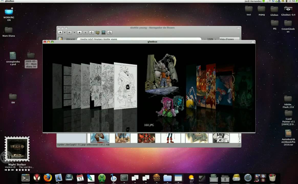
Task: Launch Terminal from the dock
Action: [25, 178]
